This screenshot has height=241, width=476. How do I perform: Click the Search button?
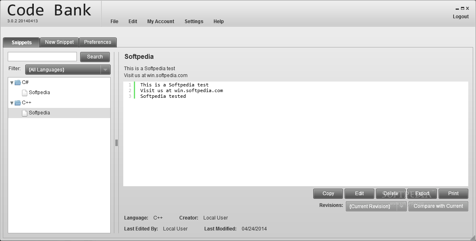tap(95, 57)
